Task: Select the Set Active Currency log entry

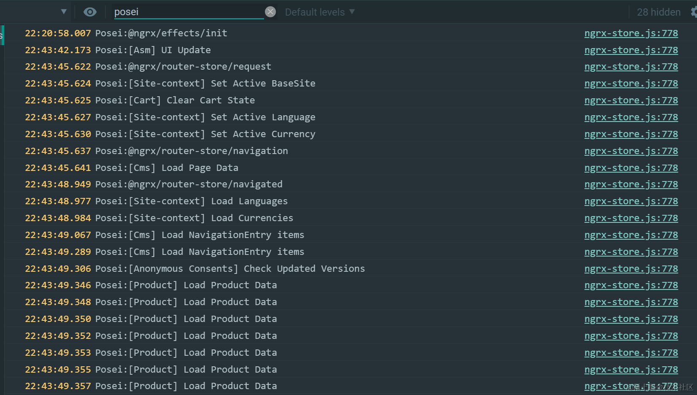Action: (x=205, y=134)
